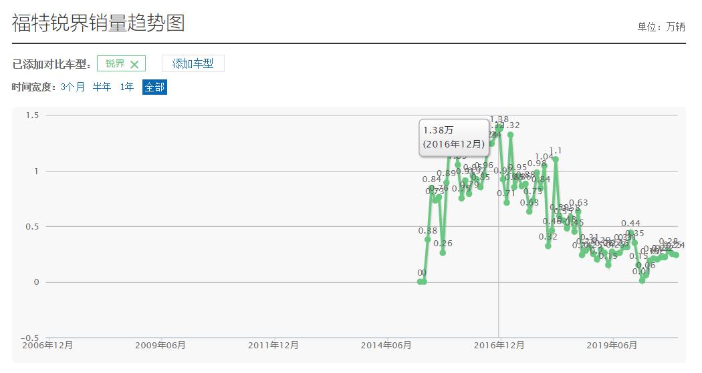Click the 1.5 y-axis label
This screenshot has width=702, height=373.
tap(32, 115)
